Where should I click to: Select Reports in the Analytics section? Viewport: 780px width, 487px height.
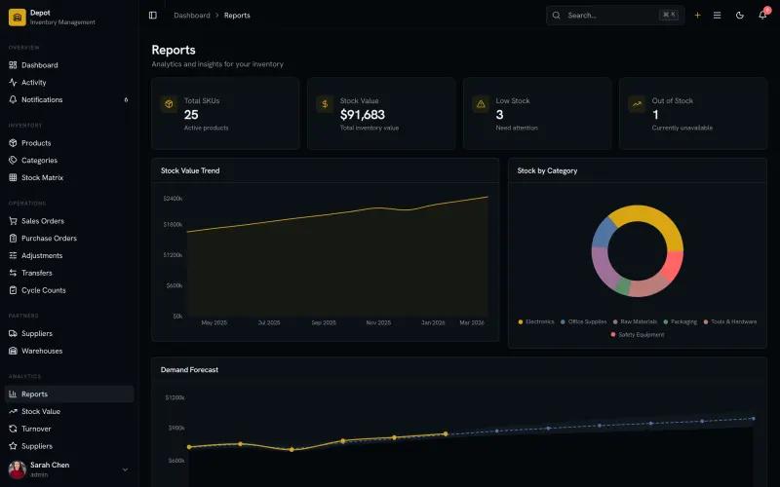pos(68,394)
